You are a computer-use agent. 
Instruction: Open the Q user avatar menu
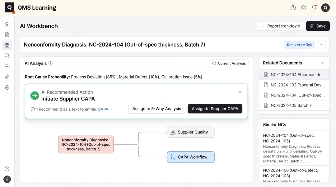pos(325,8)
